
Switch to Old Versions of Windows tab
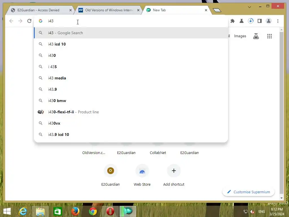[x=108, y=10]
